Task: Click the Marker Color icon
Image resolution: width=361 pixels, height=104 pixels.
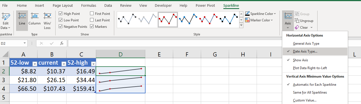Action: click(x=247, y=20)
